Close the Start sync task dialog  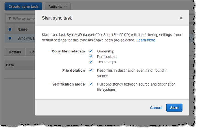click(x=181, y=18)
